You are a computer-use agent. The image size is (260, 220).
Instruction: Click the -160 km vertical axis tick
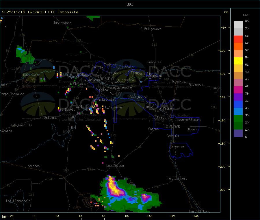pyautogui.click(x=223, y=120)
